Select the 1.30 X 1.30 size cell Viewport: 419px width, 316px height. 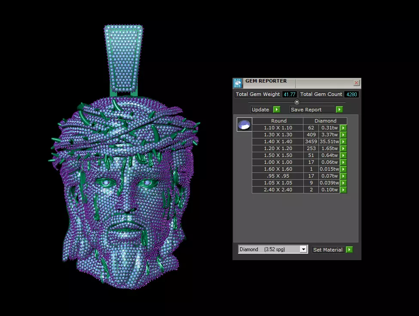[x=278, y=135]
